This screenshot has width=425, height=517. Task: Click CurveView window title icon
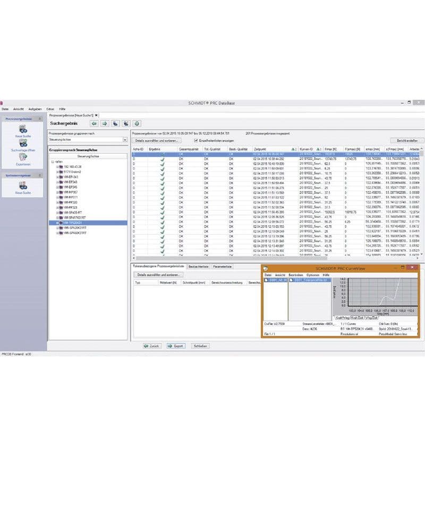point(266,269)
